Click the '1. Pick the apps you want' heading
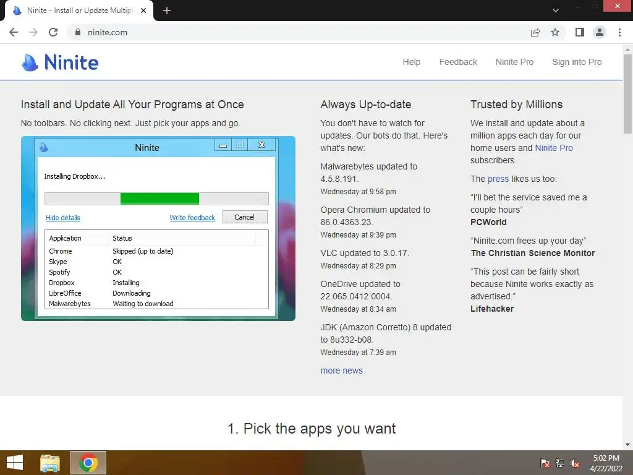This screenshot has width=633, height=475. (x=312, y=429)
